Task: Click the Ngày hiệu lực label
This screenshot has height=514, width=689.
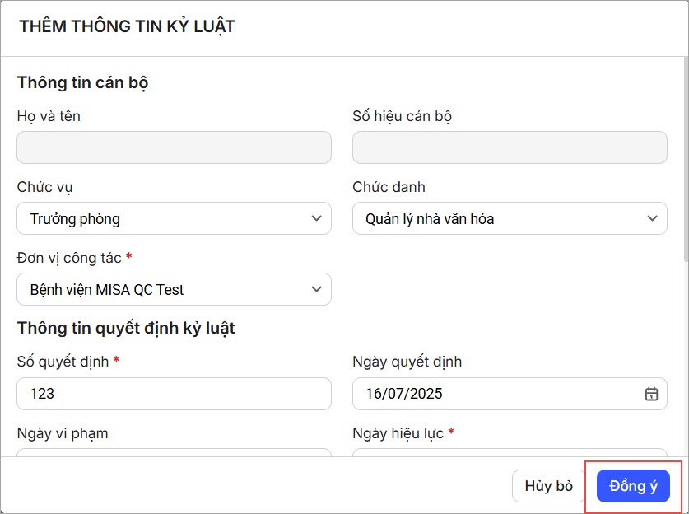Action: point(398,432)
